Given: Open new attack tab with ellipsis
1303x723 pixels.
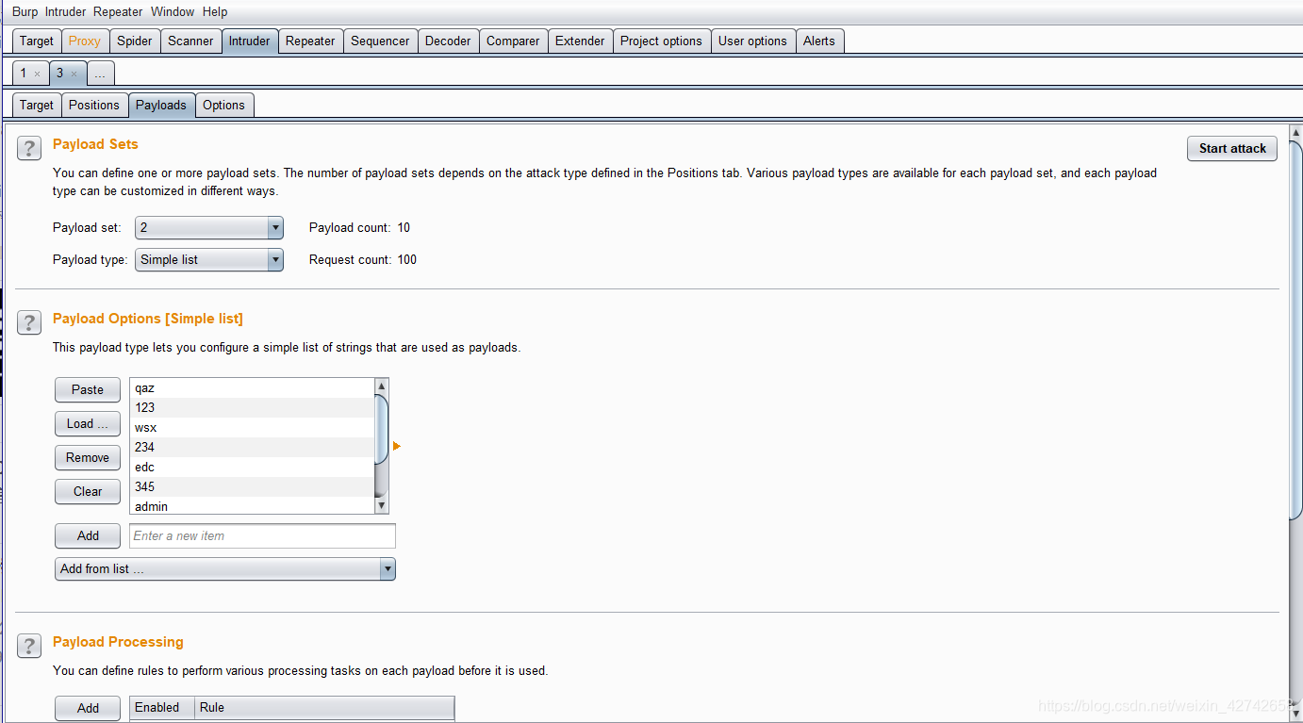Looking at the screenshot, I should (100, 74).
